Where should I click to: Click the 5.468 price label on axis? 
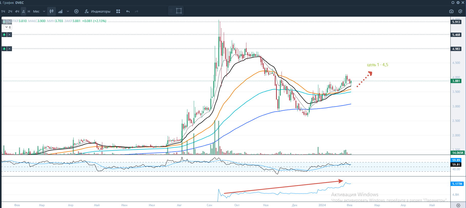coord(456,35)
